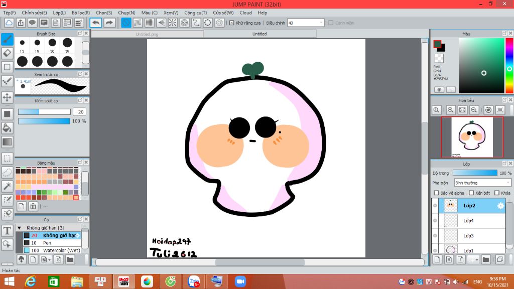Adjust the Độ trong opacity slider

tap(475, 173)
